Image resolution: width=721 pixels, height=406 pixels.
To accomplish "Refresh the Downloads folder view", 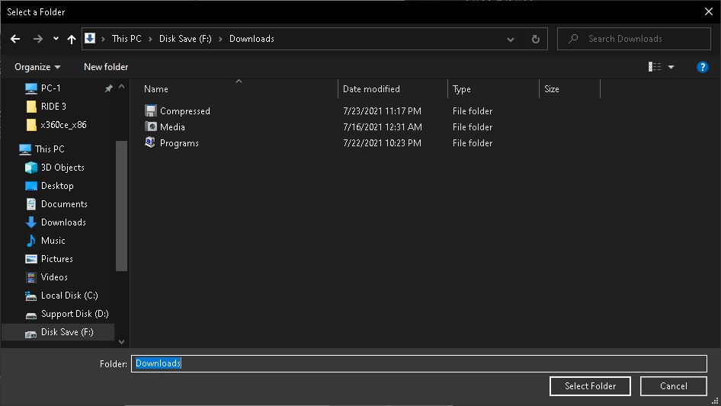I will coord(535,39).
